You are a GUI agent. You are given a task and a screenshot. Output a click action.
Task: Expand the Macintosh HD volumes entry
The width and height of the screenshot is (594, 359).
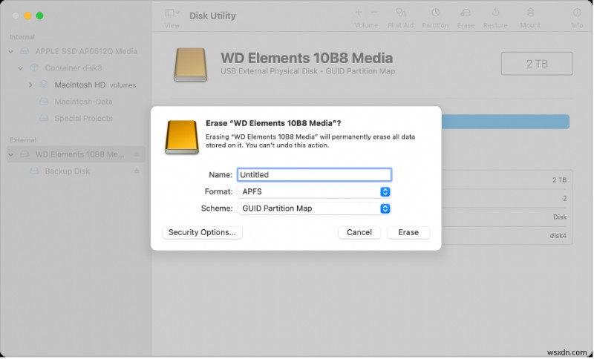pos(30,85)
